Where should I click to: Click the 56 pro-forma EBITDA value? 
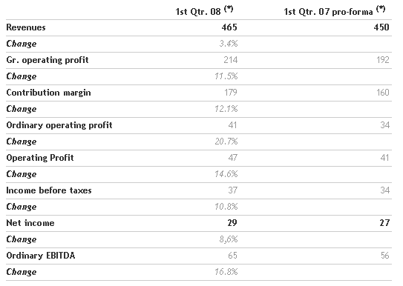pos(384,256)
